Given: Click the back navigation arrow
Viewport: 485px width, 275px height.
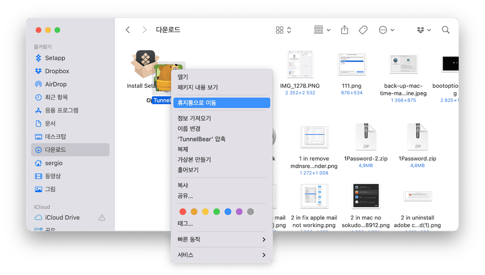Looking at the screenshot, I should [x=128, y=30].
